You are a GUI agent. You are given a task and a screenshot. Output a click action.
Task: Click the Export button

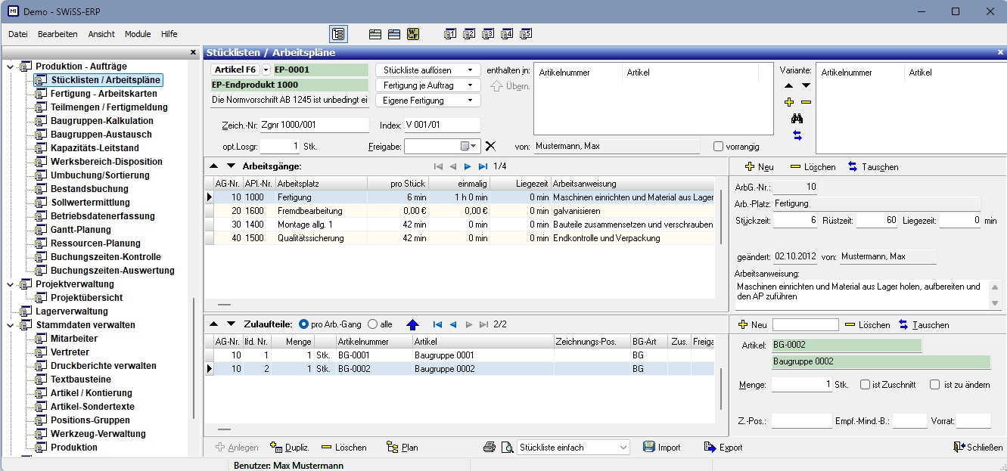[723, 448]
